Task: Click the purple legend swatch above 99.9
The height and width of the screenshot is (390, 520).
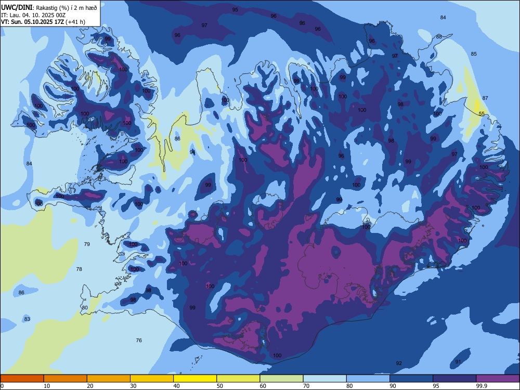Action: tap(498, 379)
